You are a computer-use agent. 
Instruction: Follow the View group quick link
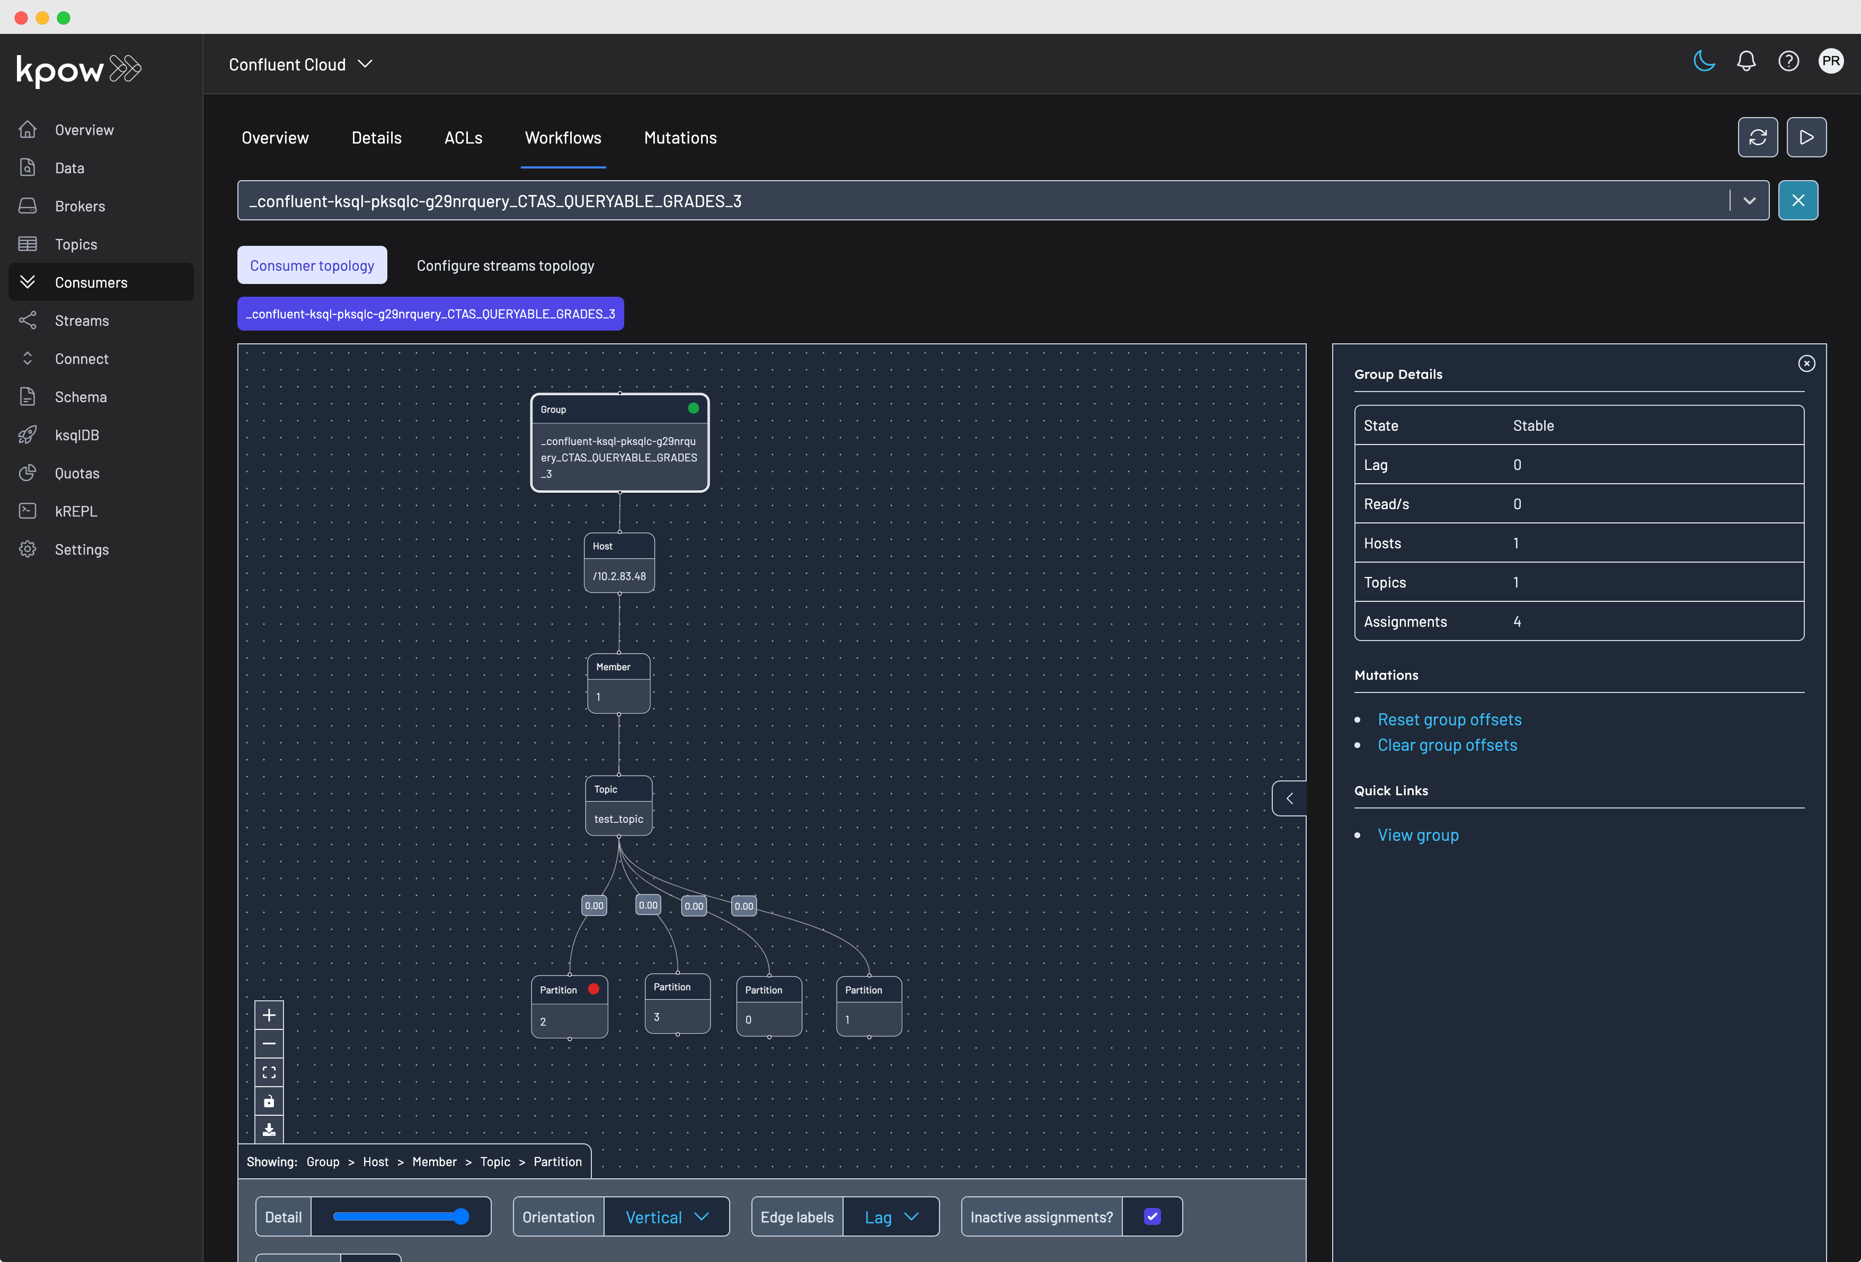[1418, 834]
